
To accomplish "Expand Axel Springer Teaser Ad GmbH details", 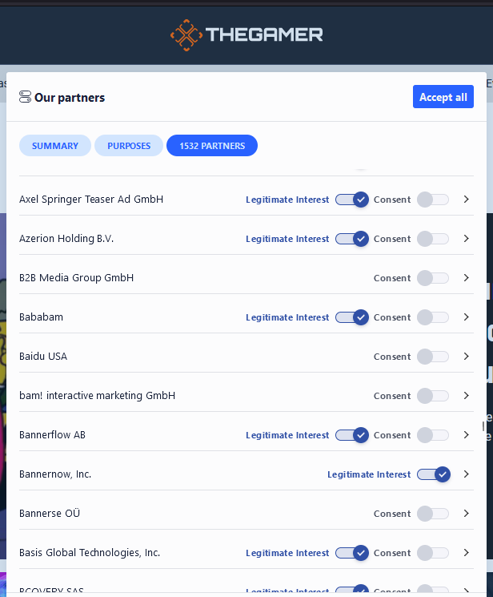I will (466, 199).
